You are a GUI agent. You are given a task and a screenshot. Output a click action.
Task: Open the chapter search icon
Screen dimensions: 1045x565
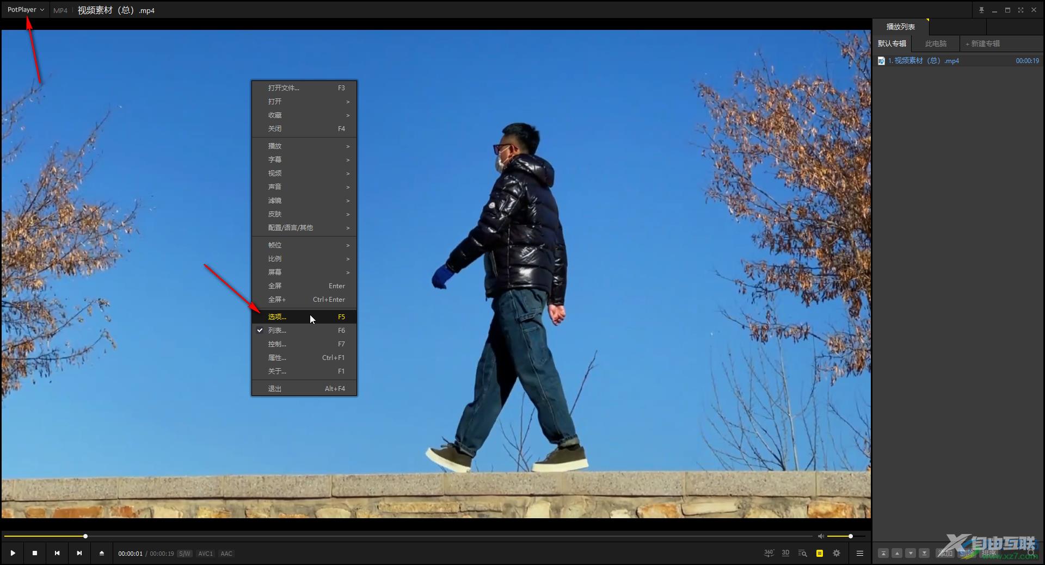802,553
